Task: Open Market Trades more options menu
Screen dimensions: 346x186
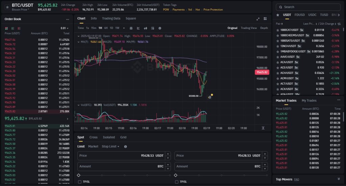Action: tap(339, 100)
